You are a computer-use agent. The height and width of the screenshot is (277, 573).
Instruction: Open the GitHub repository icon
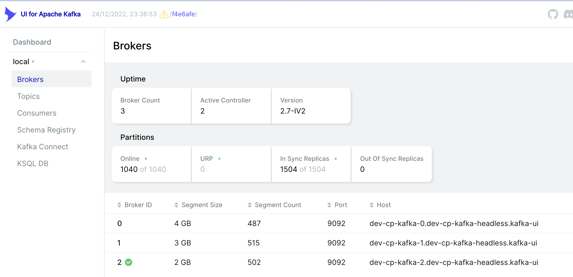coord(553,14)
